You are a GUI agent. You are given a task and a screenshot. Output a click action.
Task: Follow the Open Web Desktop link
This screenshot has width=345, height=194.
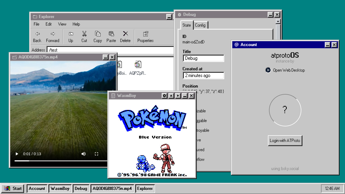[x=289, y=70]
